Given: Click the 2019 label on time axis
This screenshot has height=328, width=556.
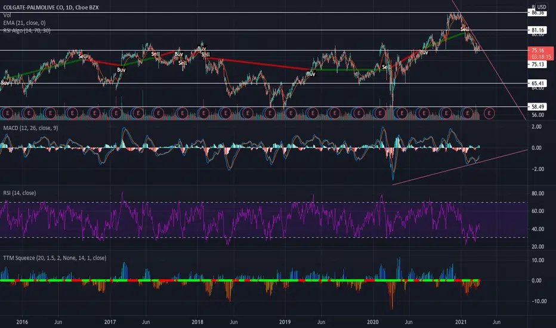Looking at the screenshot, I should tap(285, 322).
